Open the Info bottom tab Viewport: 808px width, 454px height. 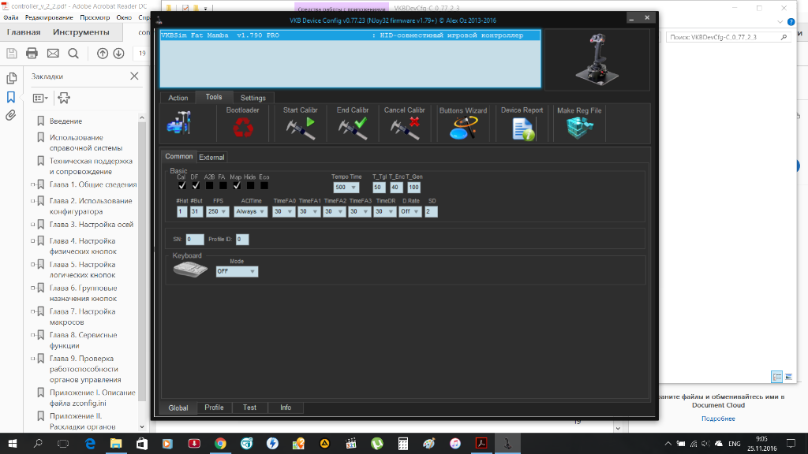[286, 407]
